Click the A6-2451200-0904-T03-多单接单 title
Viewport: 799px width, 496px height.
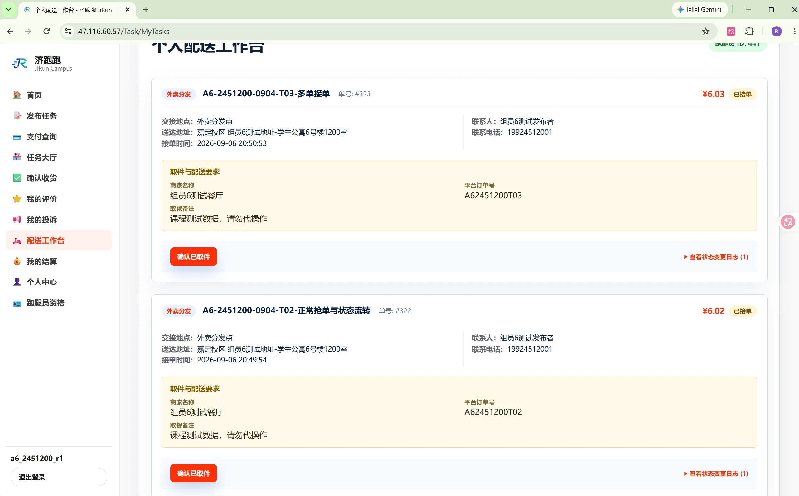(266, 94)
